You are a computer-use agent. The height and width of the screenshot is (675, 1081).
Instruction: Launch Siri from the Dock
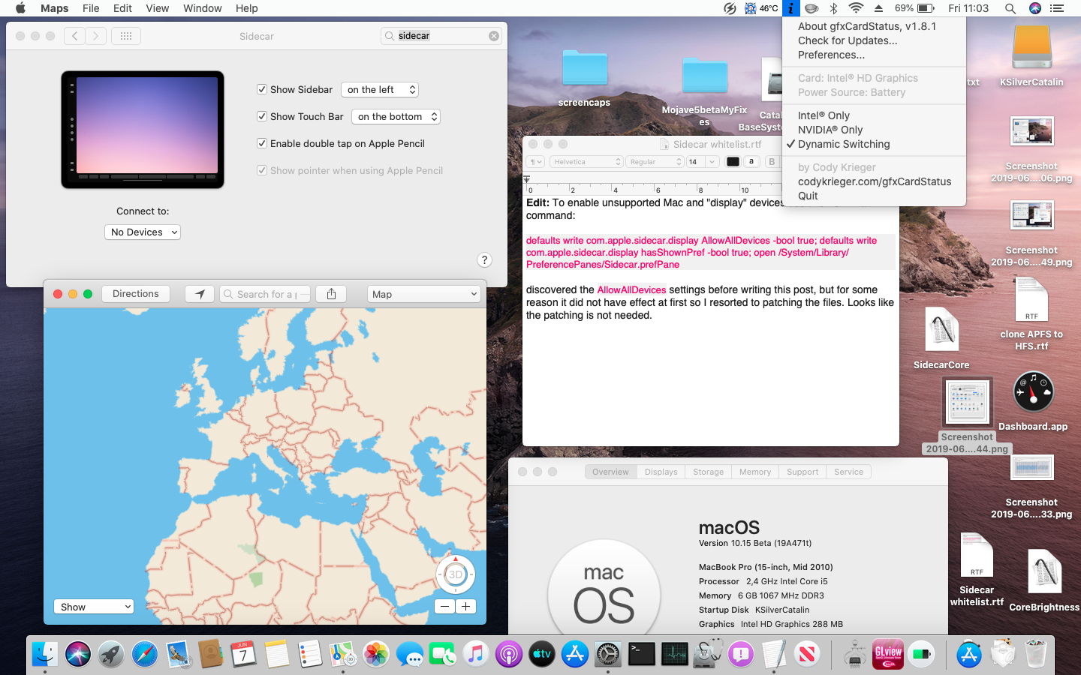[x=78, y=654]
